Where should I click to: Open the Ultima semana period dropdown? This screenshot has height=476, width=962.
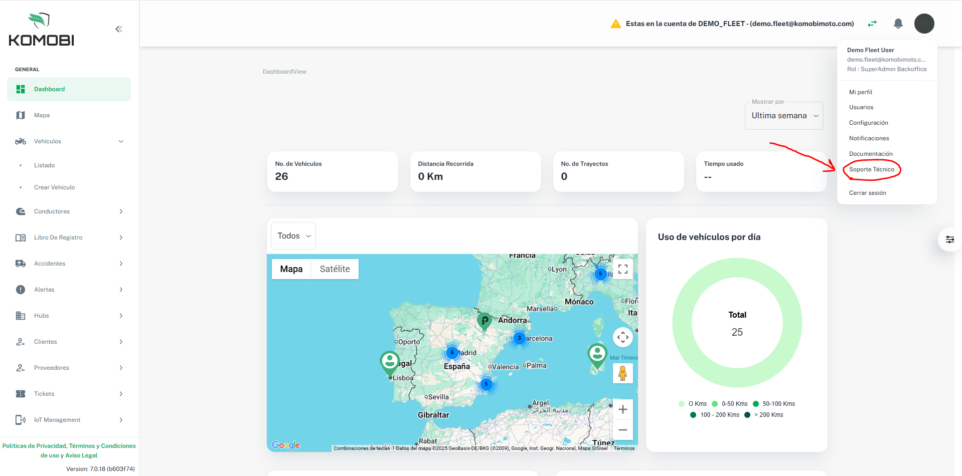[x=784, y=116]
